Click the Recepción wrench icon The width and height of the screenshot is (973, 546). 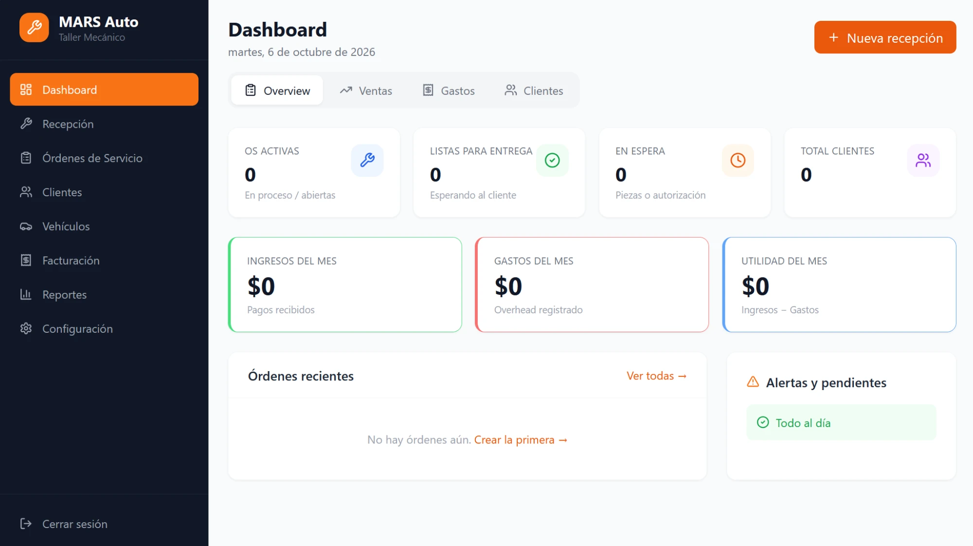coord(26,123)
